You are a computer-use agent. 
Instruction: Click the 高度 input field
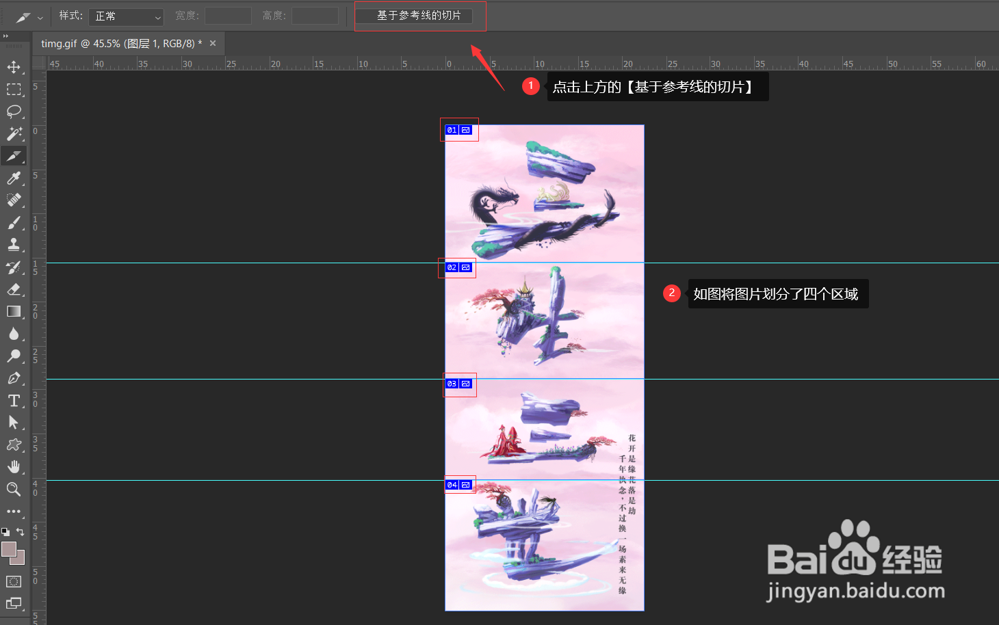tap(315, 16)
